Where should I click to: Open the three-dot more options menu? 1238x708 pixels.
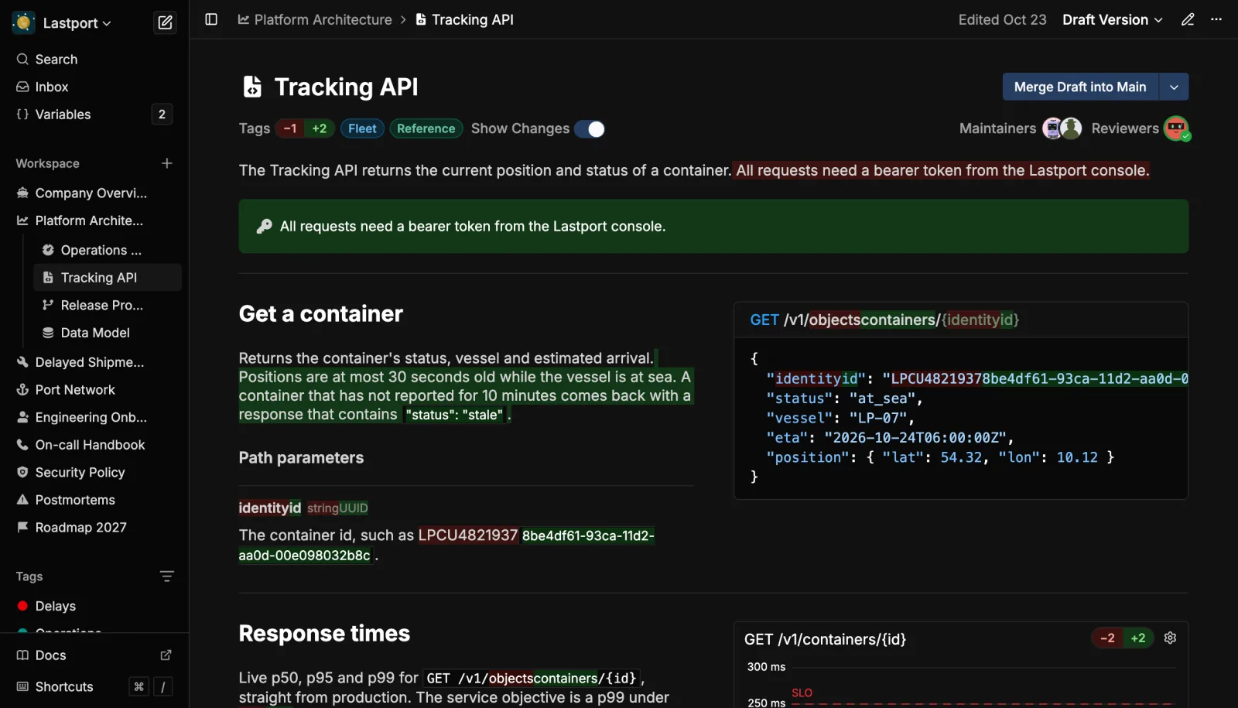point(1216,19)
